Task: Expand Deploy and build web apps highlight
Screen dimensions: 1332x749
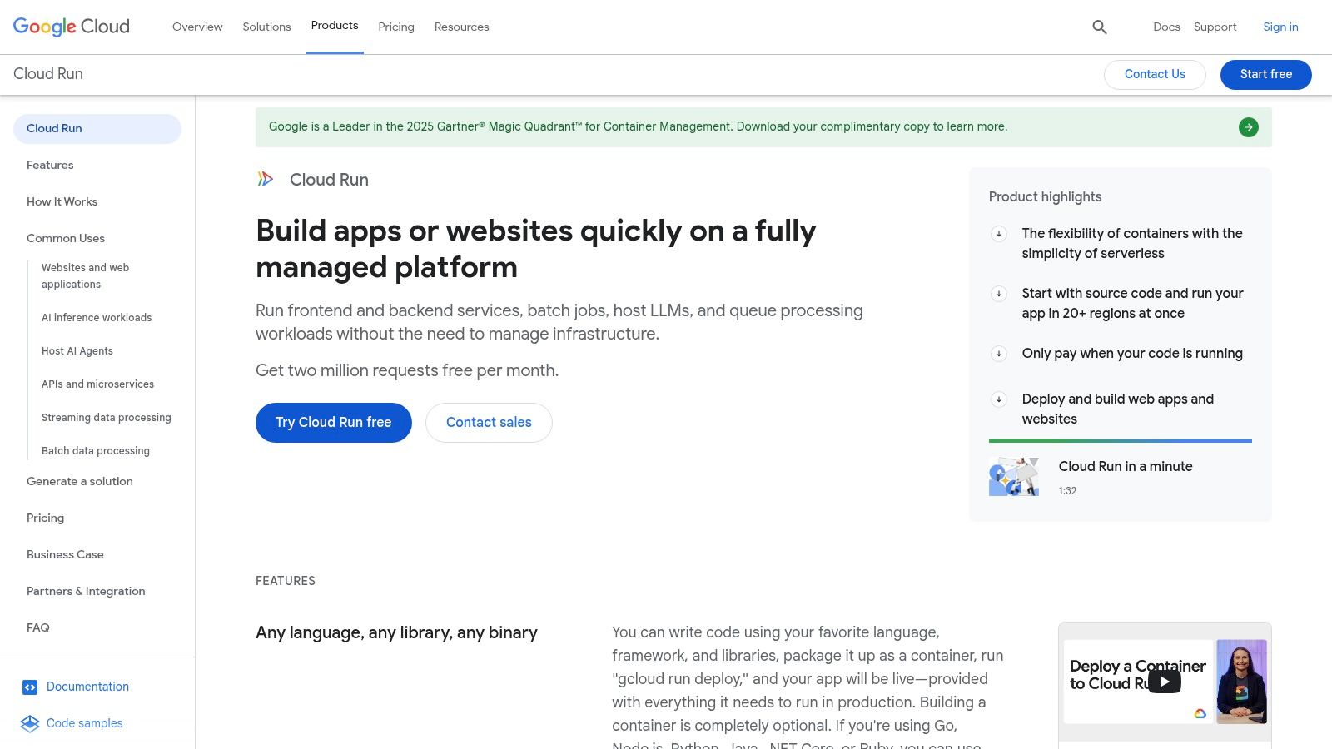Action: point(999,399)
